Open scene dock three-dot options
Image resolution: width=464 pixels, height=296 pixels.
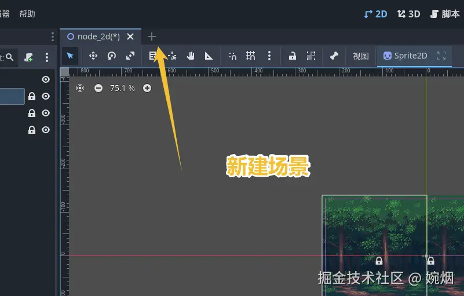(x=53, y=36)
